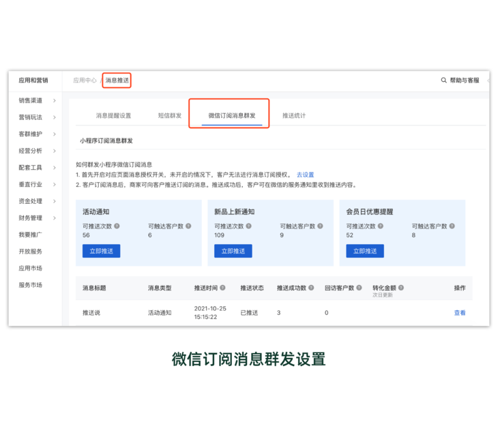
Task: Open 应用市场 in sidebar
Action: tap(30, 268)
